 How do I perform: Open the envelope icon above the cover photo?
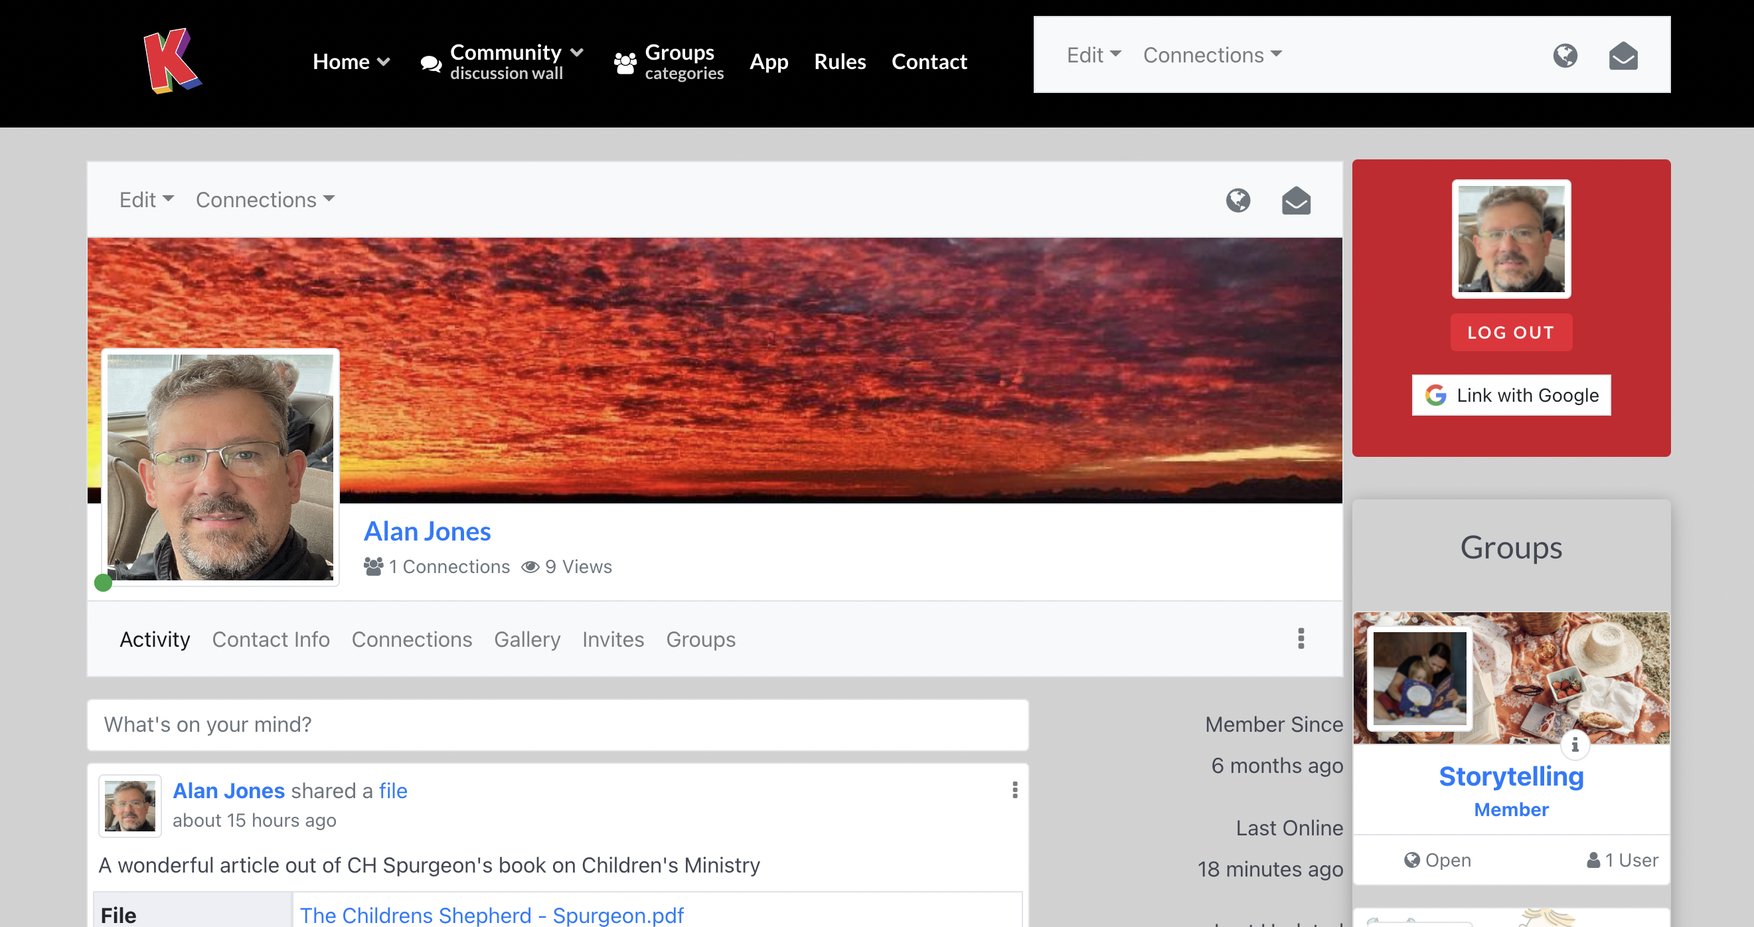1295,201
